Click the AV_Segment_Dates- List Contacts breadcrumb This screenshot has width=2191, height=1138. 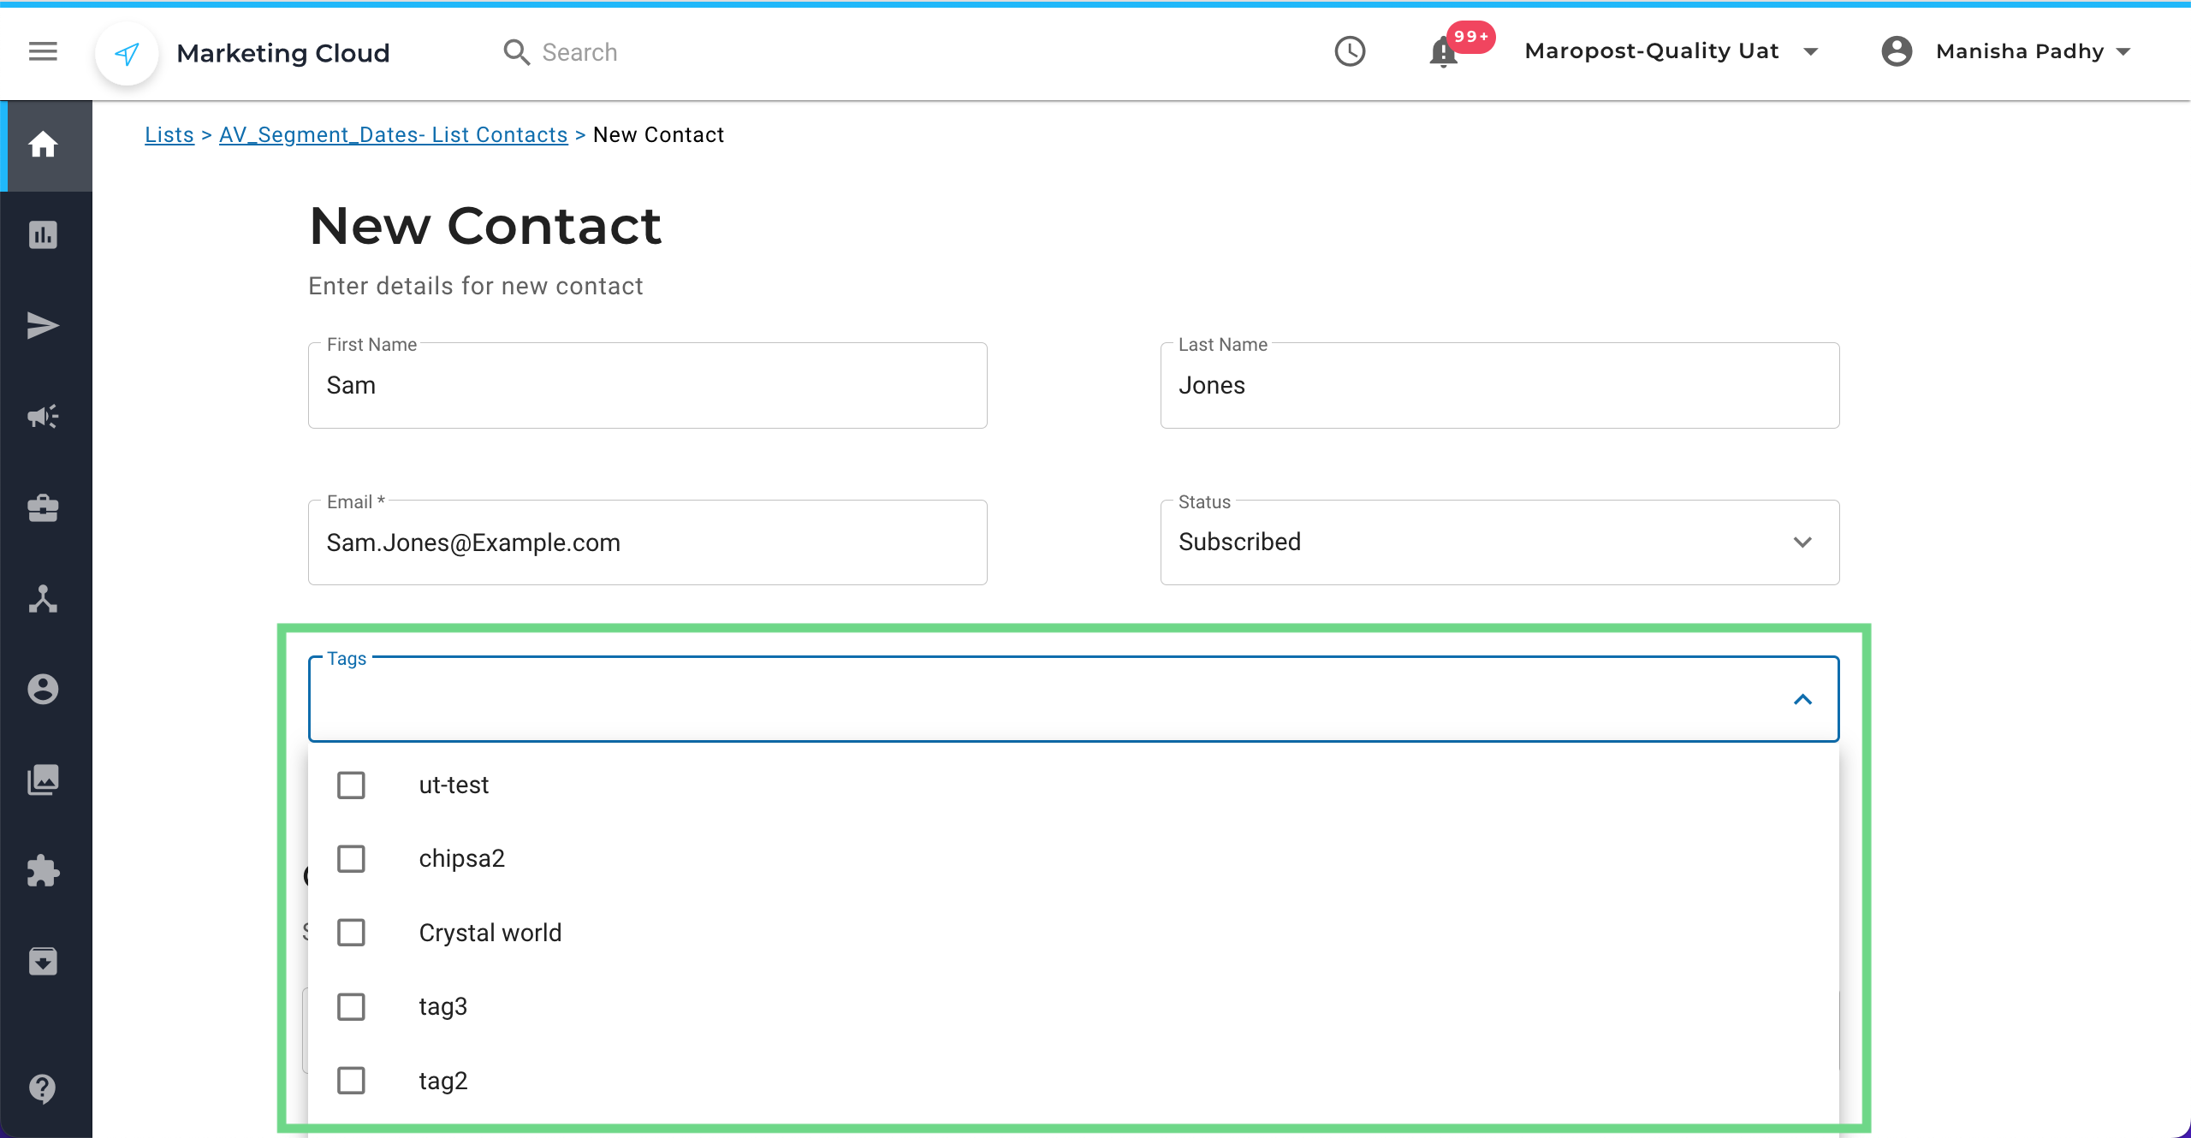(394, 134)
